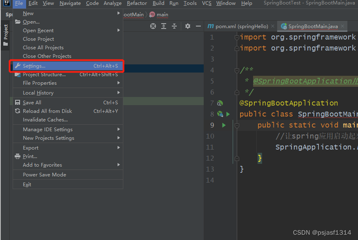Hide the Project panel with minus icon
358x240 pixels.
[x=198, y=26]
